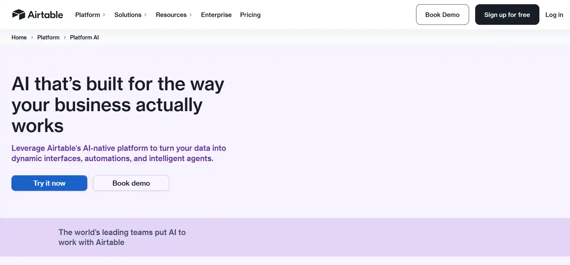
Task: Click the Airtable wordmark text
Action: [x=45, y=14]
